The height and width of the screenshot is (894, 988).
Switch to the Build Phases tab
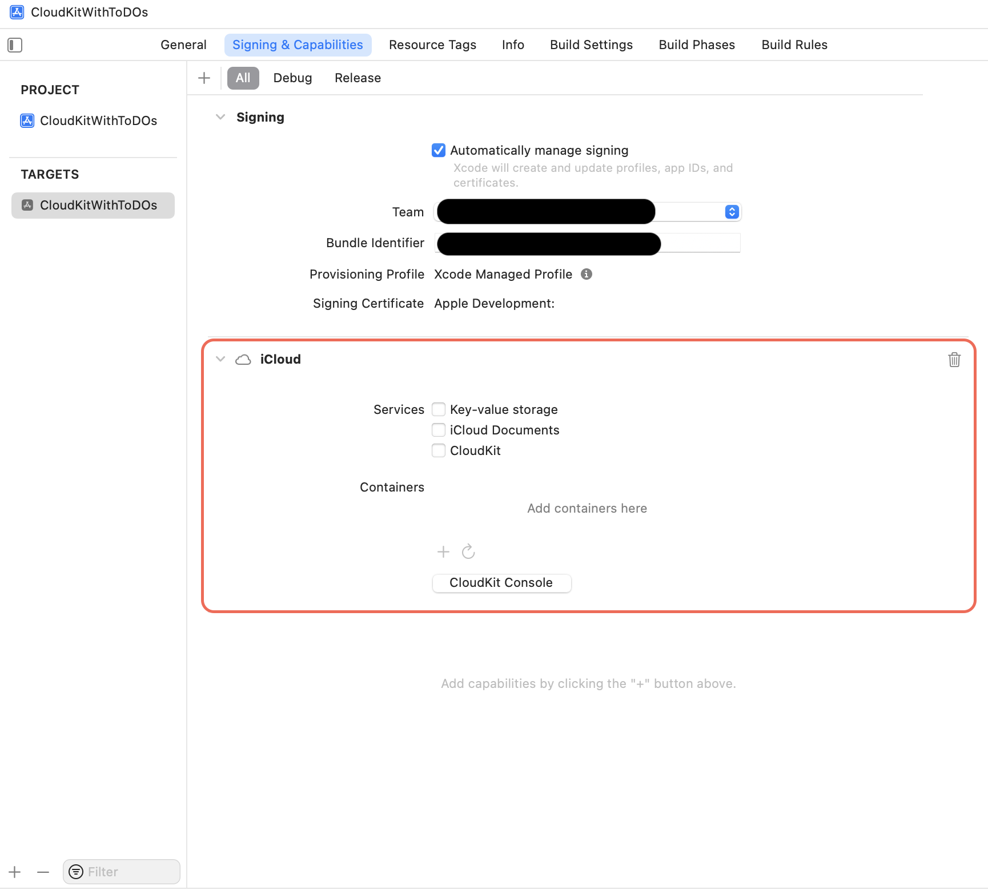696,45
